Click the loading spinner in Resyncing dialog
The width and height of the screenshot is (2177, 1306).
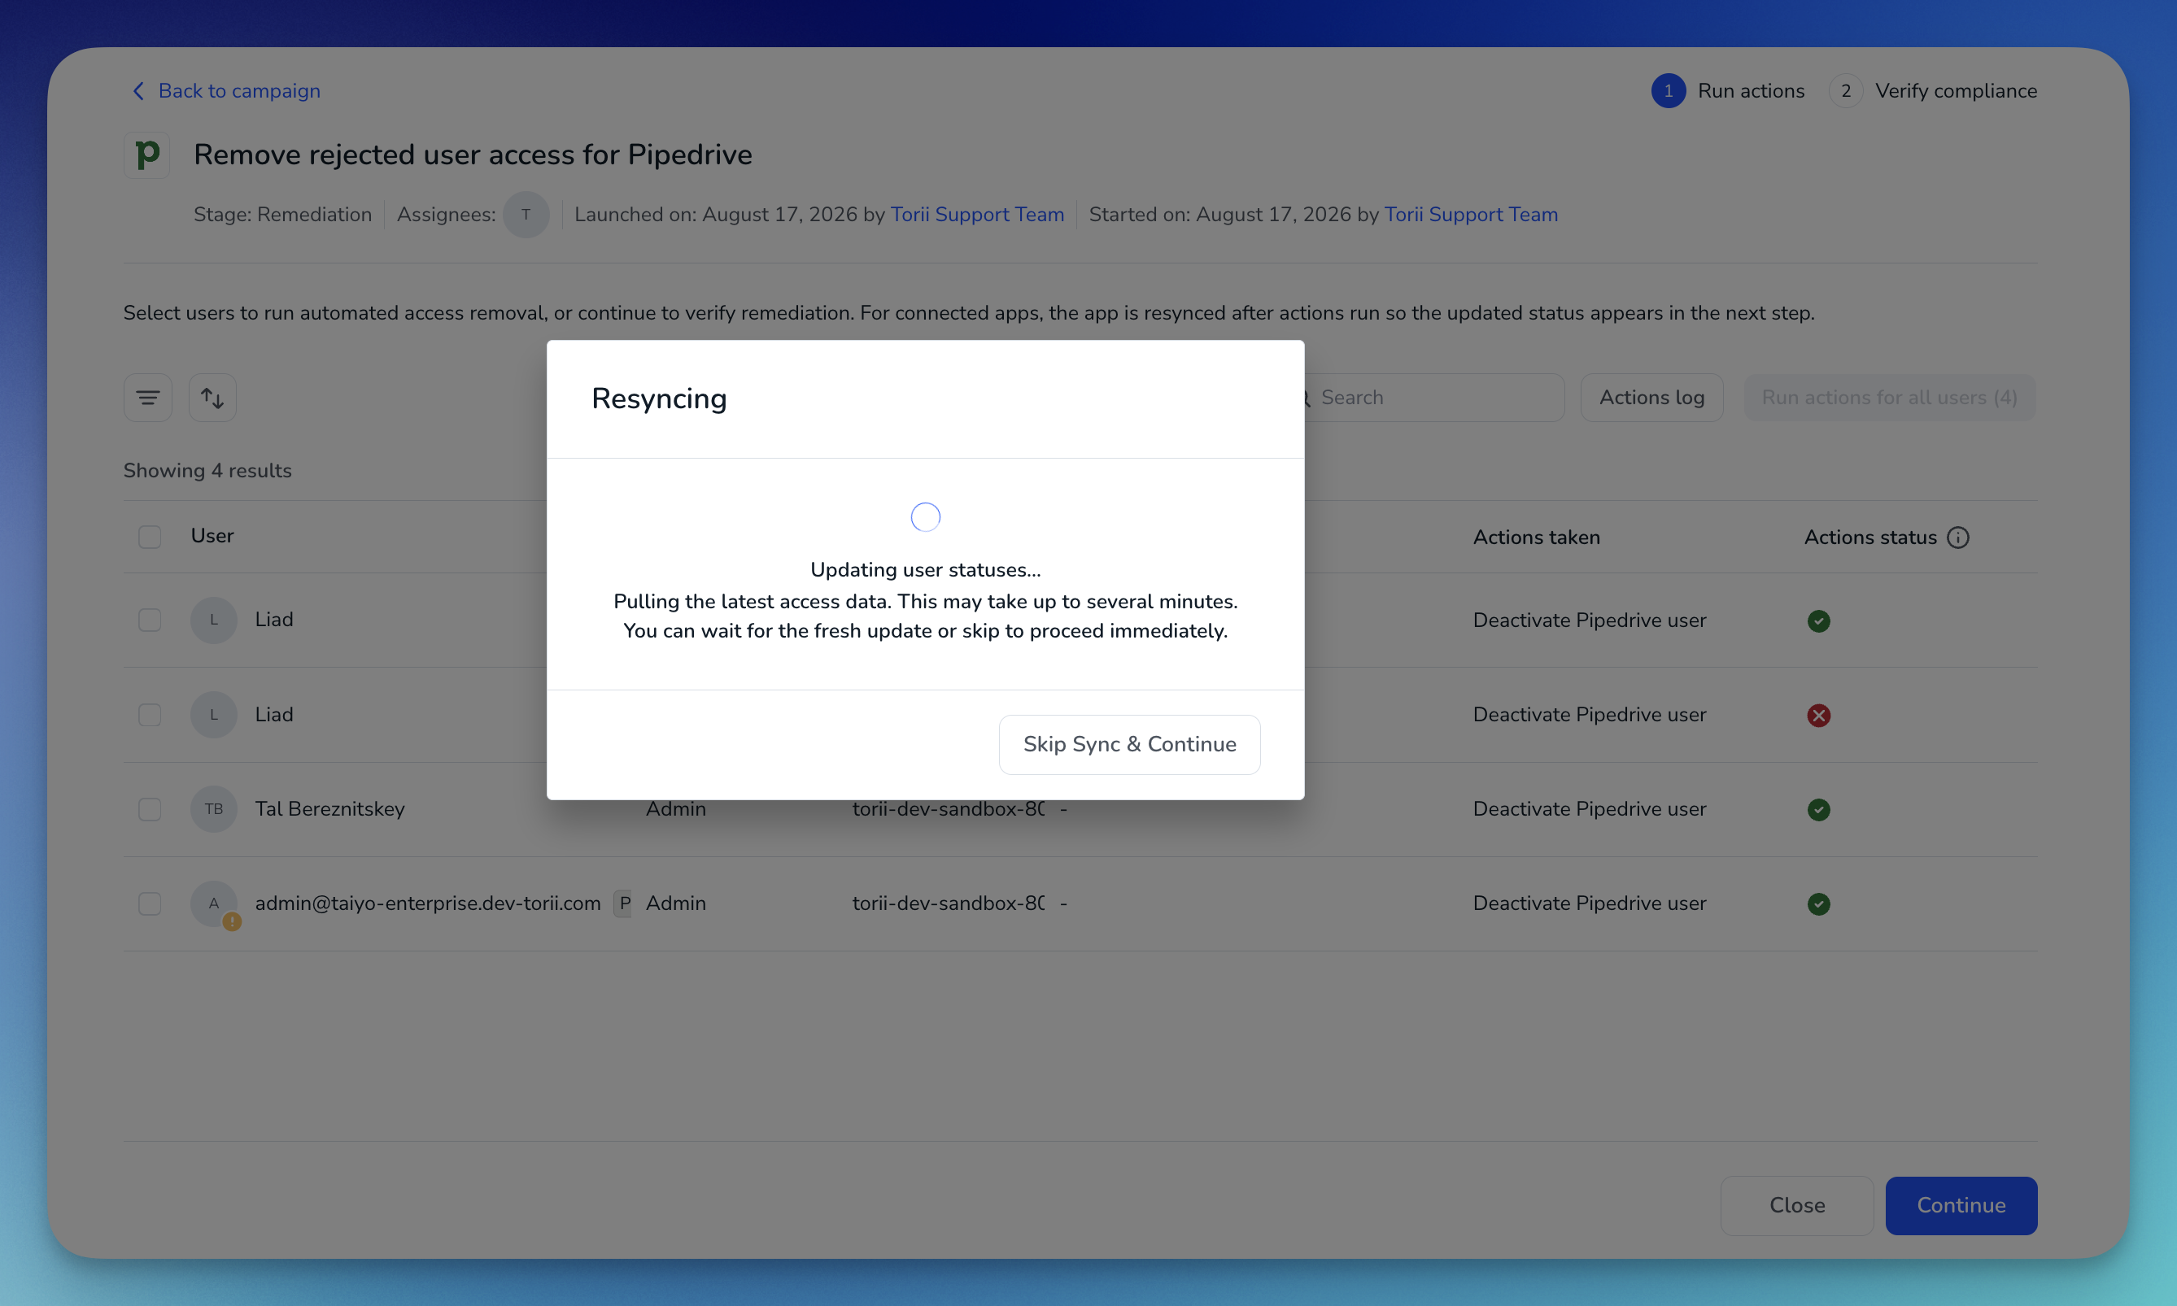click(x=925, y=516)
